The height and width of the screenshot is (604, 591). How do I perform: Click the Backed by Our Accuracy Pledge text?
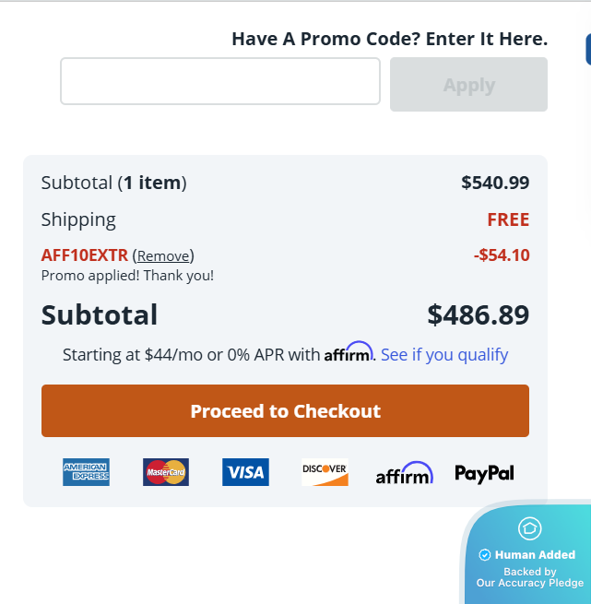(x=529, y=577)
